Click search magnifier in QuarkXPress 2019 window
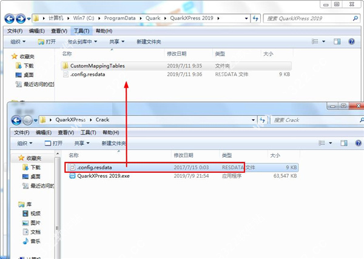This screenshot has height=259, width=364. point(355,18)
